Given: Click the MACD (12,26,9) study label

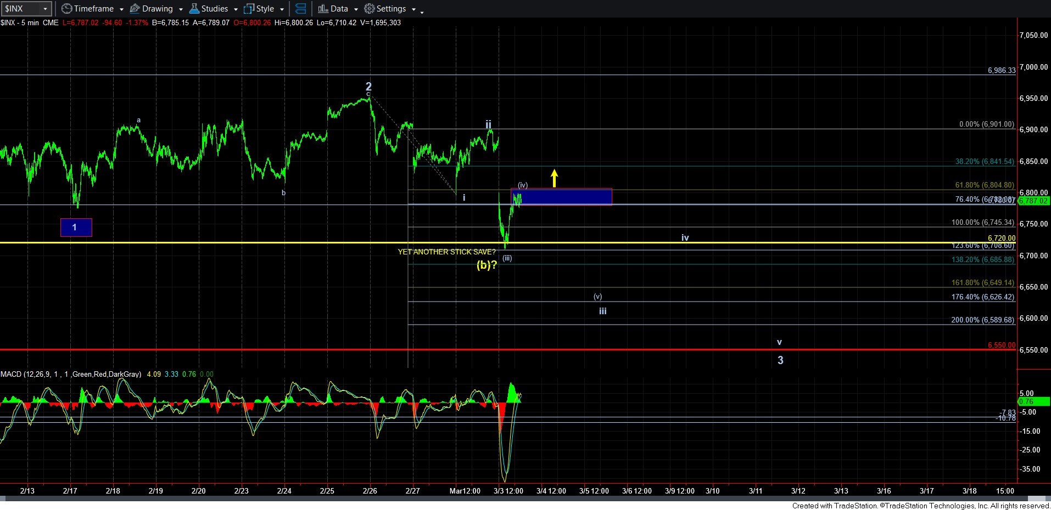Looking at the screenshot, I should coord(70,374).
